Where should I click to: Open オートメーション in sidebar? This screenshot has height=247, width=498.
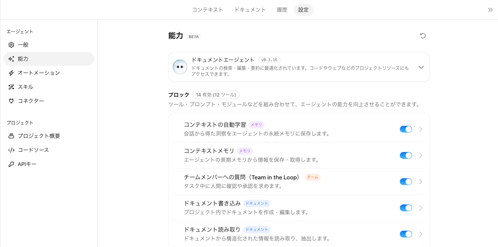point(49,73)
